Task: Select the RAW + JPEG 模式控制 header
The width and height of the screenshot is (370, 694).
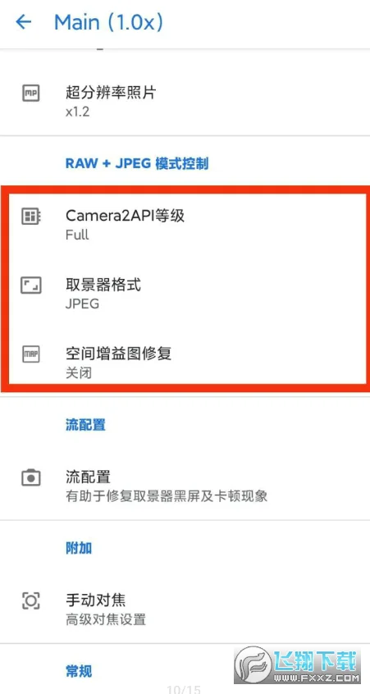Action: [137, 163]
